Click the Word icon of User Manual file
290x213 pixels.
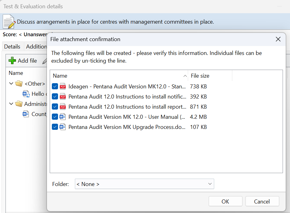[63, 117]
